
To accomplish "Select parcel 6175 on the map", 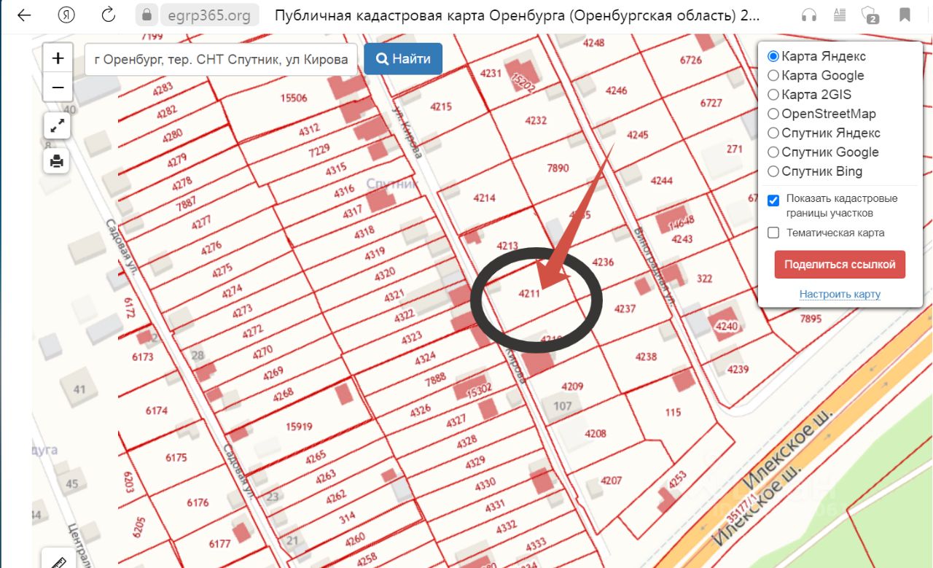I will (176, 458).
